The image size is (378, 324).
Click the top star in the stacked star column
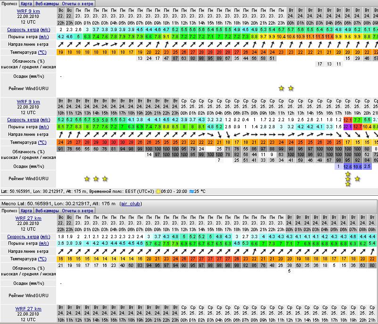coord(348,174)
